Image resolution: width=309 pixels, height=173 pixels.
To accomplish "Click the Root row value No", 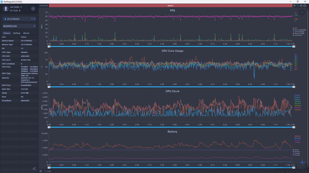I will coord(22,97).
